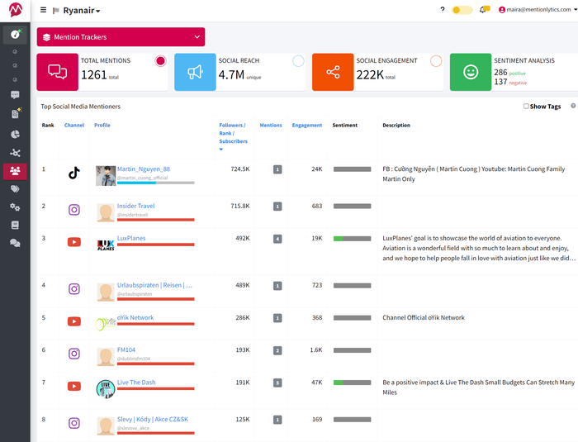
Task: Open the mentions chat sidebar icon
Action: (x=15, y=95)
